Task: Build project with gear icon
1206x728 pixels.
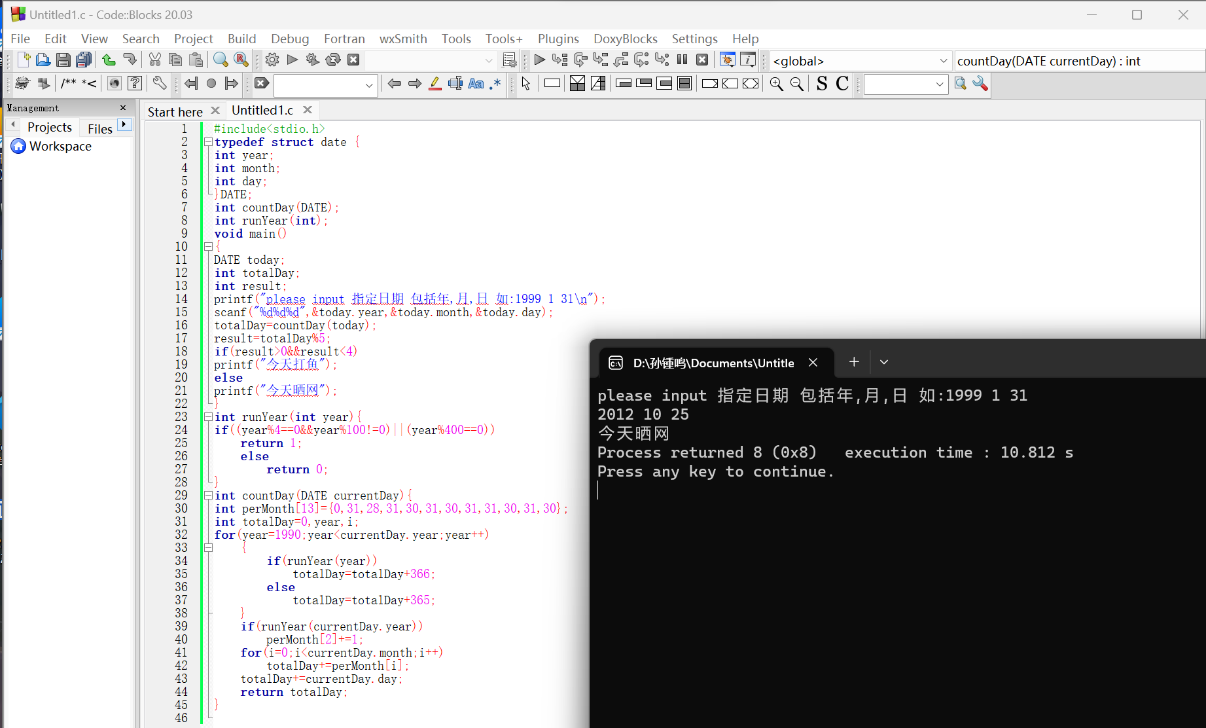Action: coord(272,60)
